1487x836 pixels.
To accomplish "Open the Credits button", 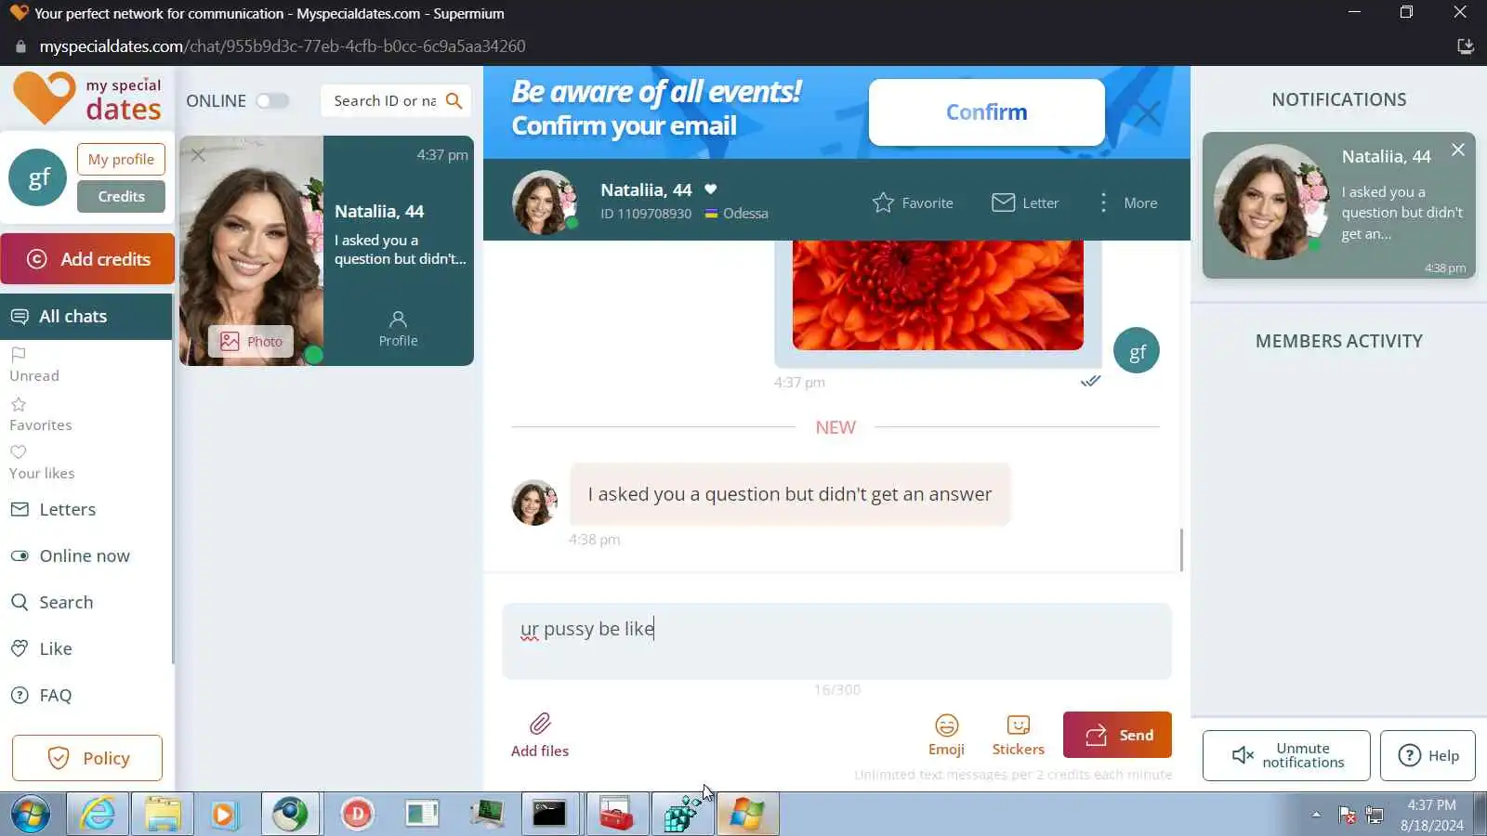I will pos(121,196).
